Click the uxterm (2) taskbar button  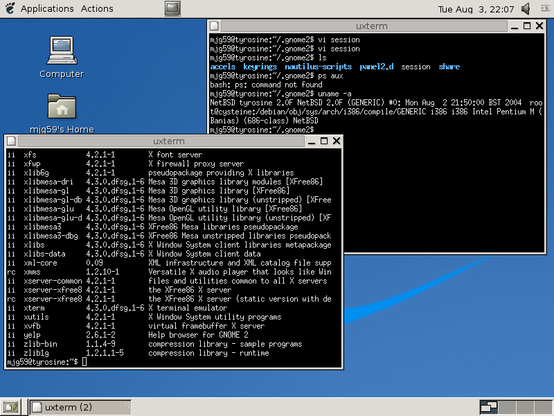[x=80, y=407]
